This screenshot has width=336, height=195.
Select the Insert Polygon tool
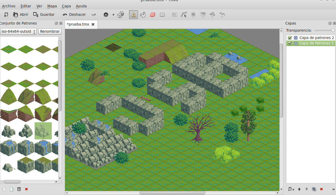click(x=212, y=15)
